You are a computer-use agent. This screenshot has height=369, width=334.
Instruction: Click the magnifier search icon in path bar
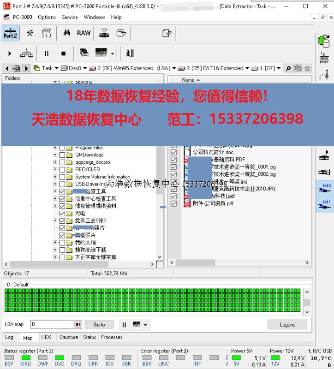(x=288, y=68)
